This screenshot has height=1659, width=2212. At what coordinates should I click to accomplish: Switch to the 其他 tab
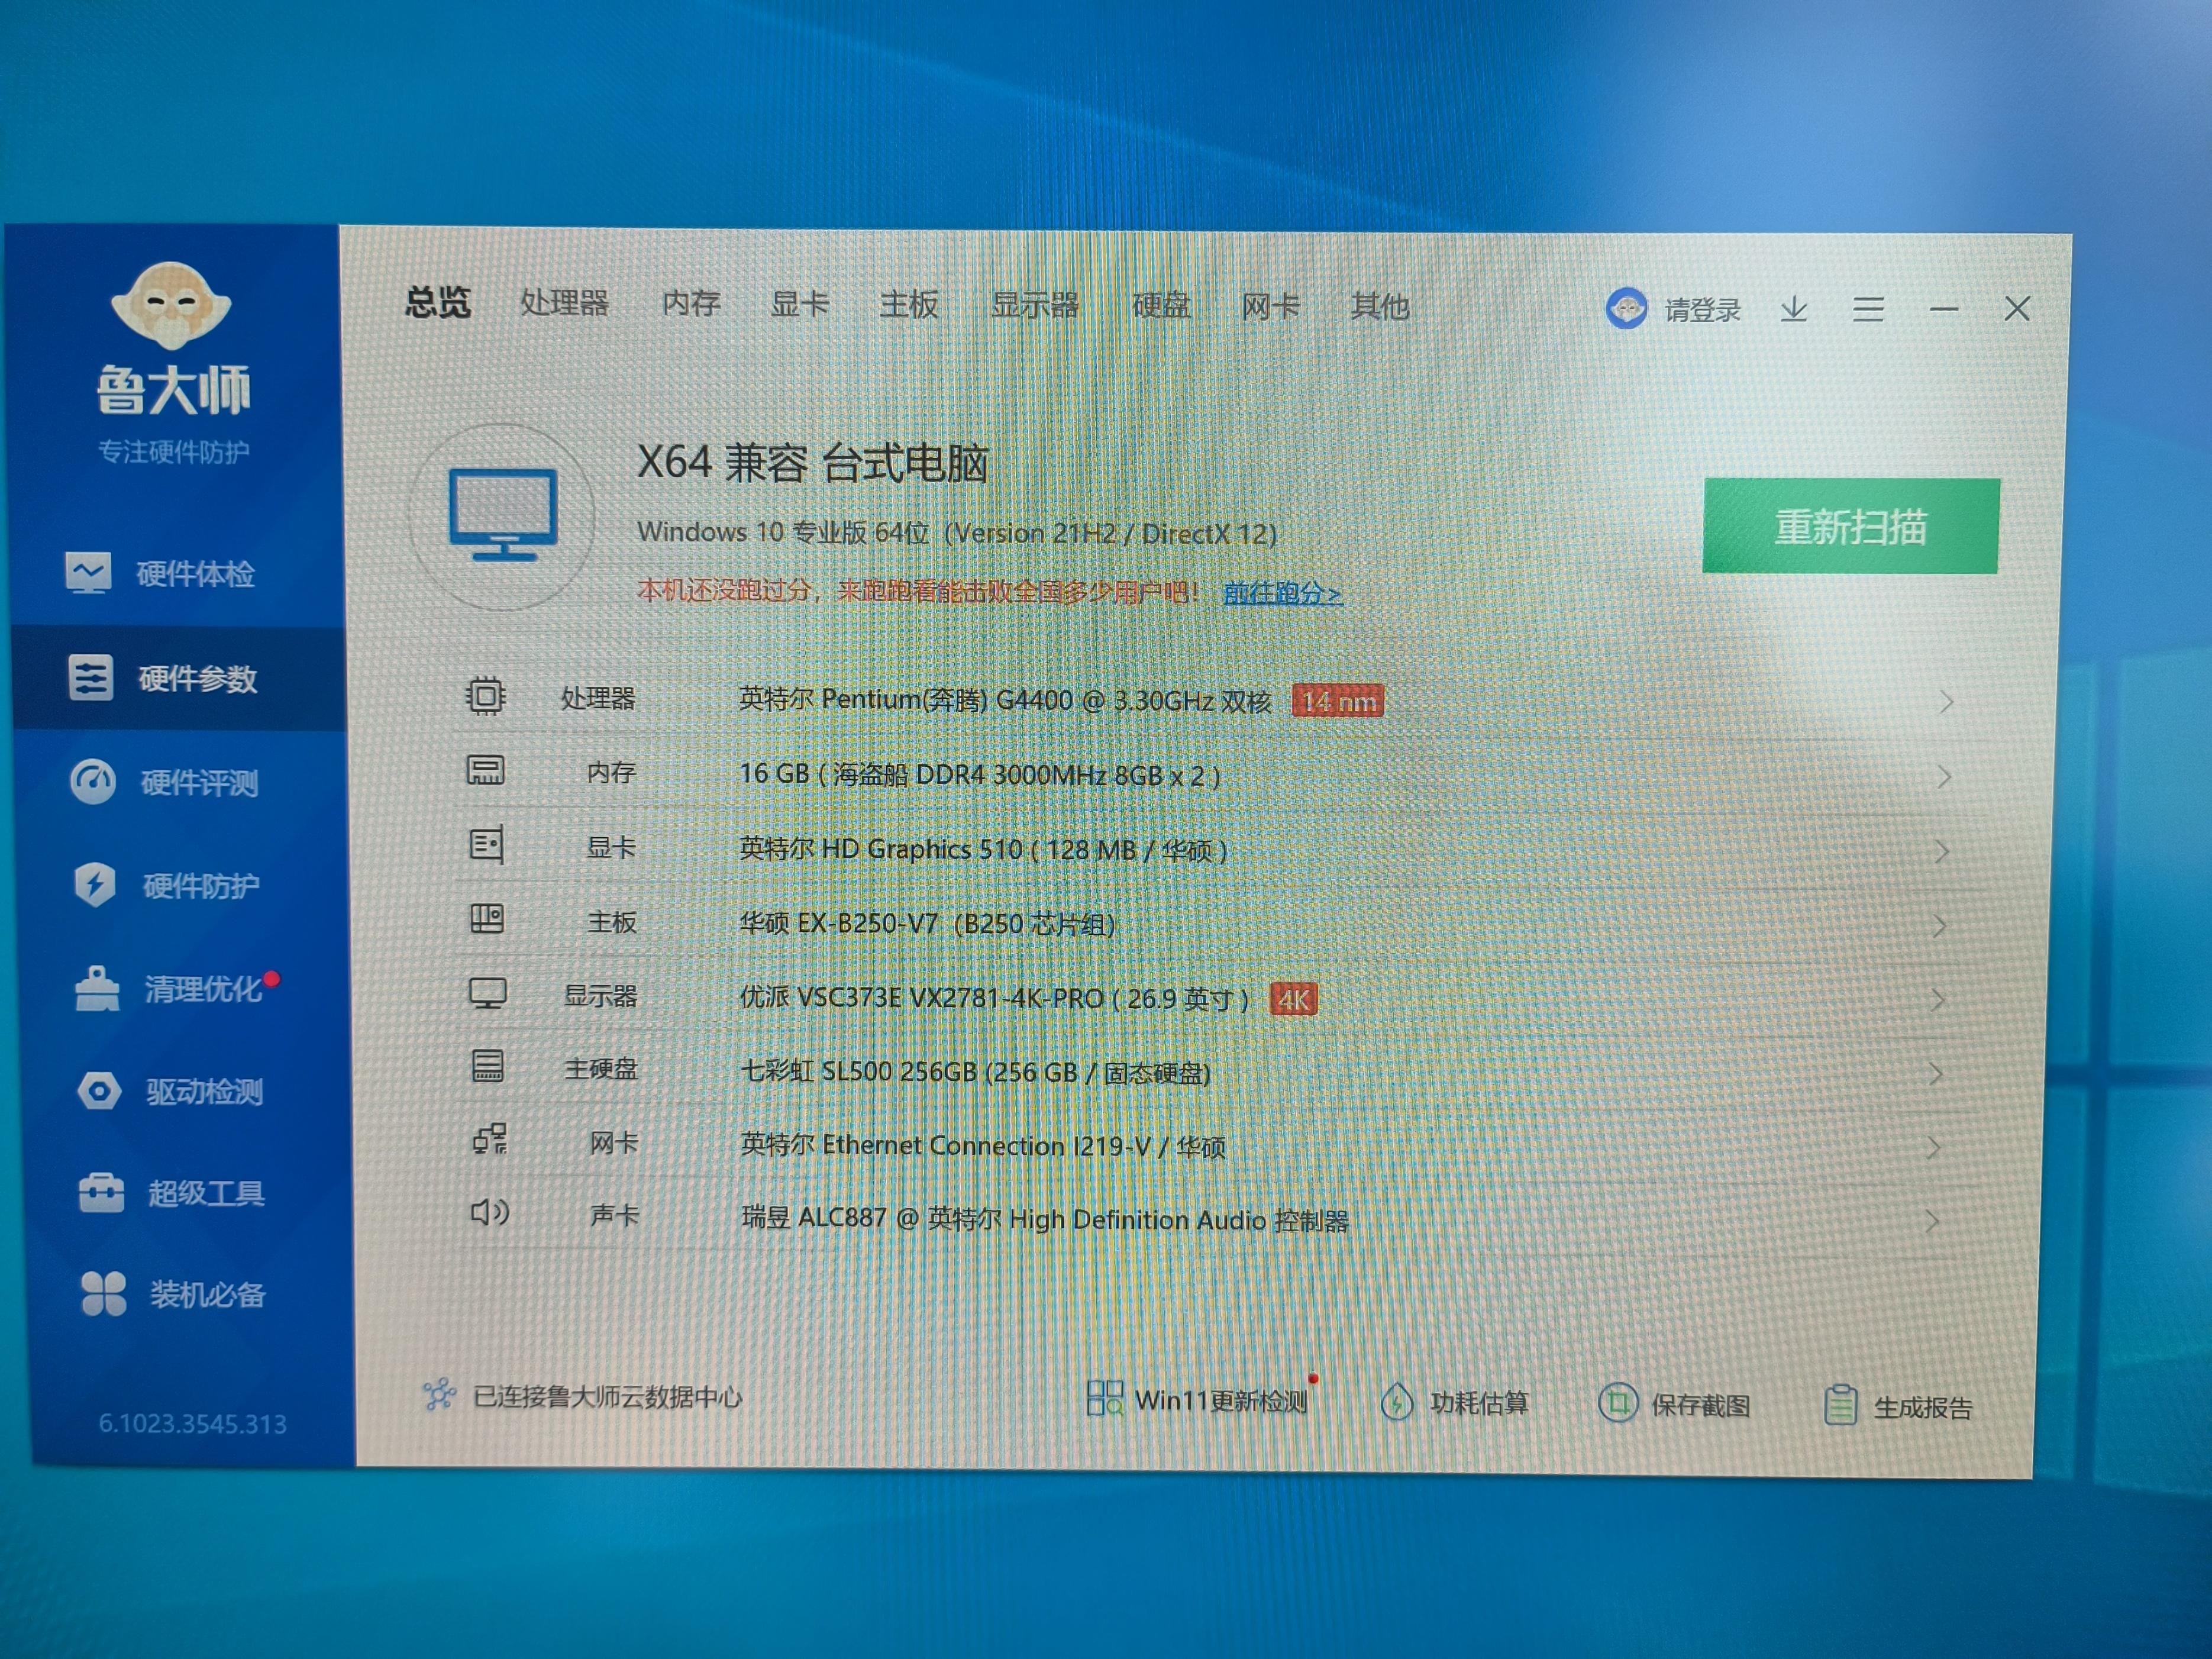coord(1379,307)
